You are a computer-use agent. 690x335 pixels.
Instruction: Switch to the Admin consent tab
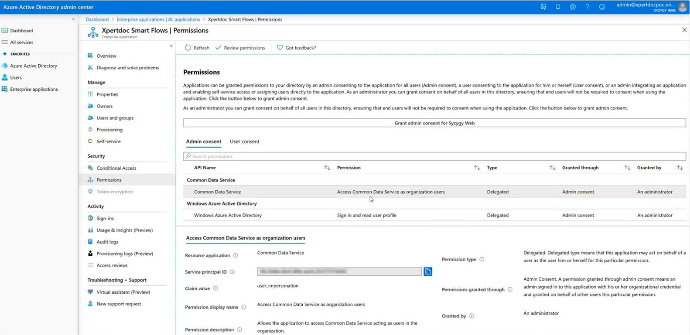click(x=203, y=142)
